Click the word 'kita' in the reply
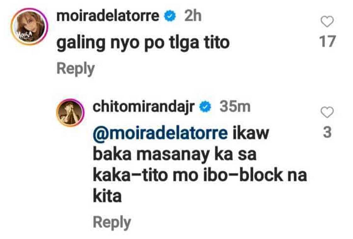This screenshot has width=353, height=239. (x=107, y=196)
